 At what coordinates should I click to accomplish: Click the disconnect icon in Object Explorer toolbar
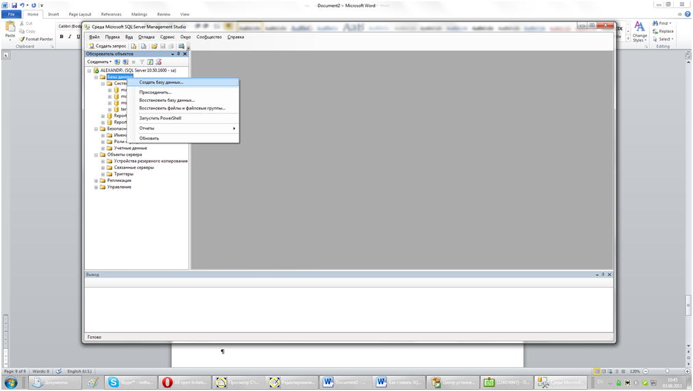125,62
